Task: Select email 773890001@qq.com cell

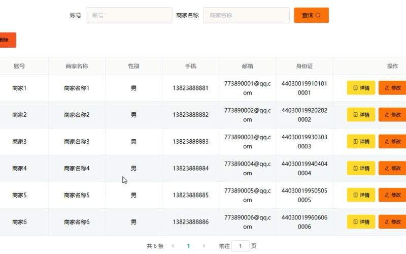Action: pos(248,88)
